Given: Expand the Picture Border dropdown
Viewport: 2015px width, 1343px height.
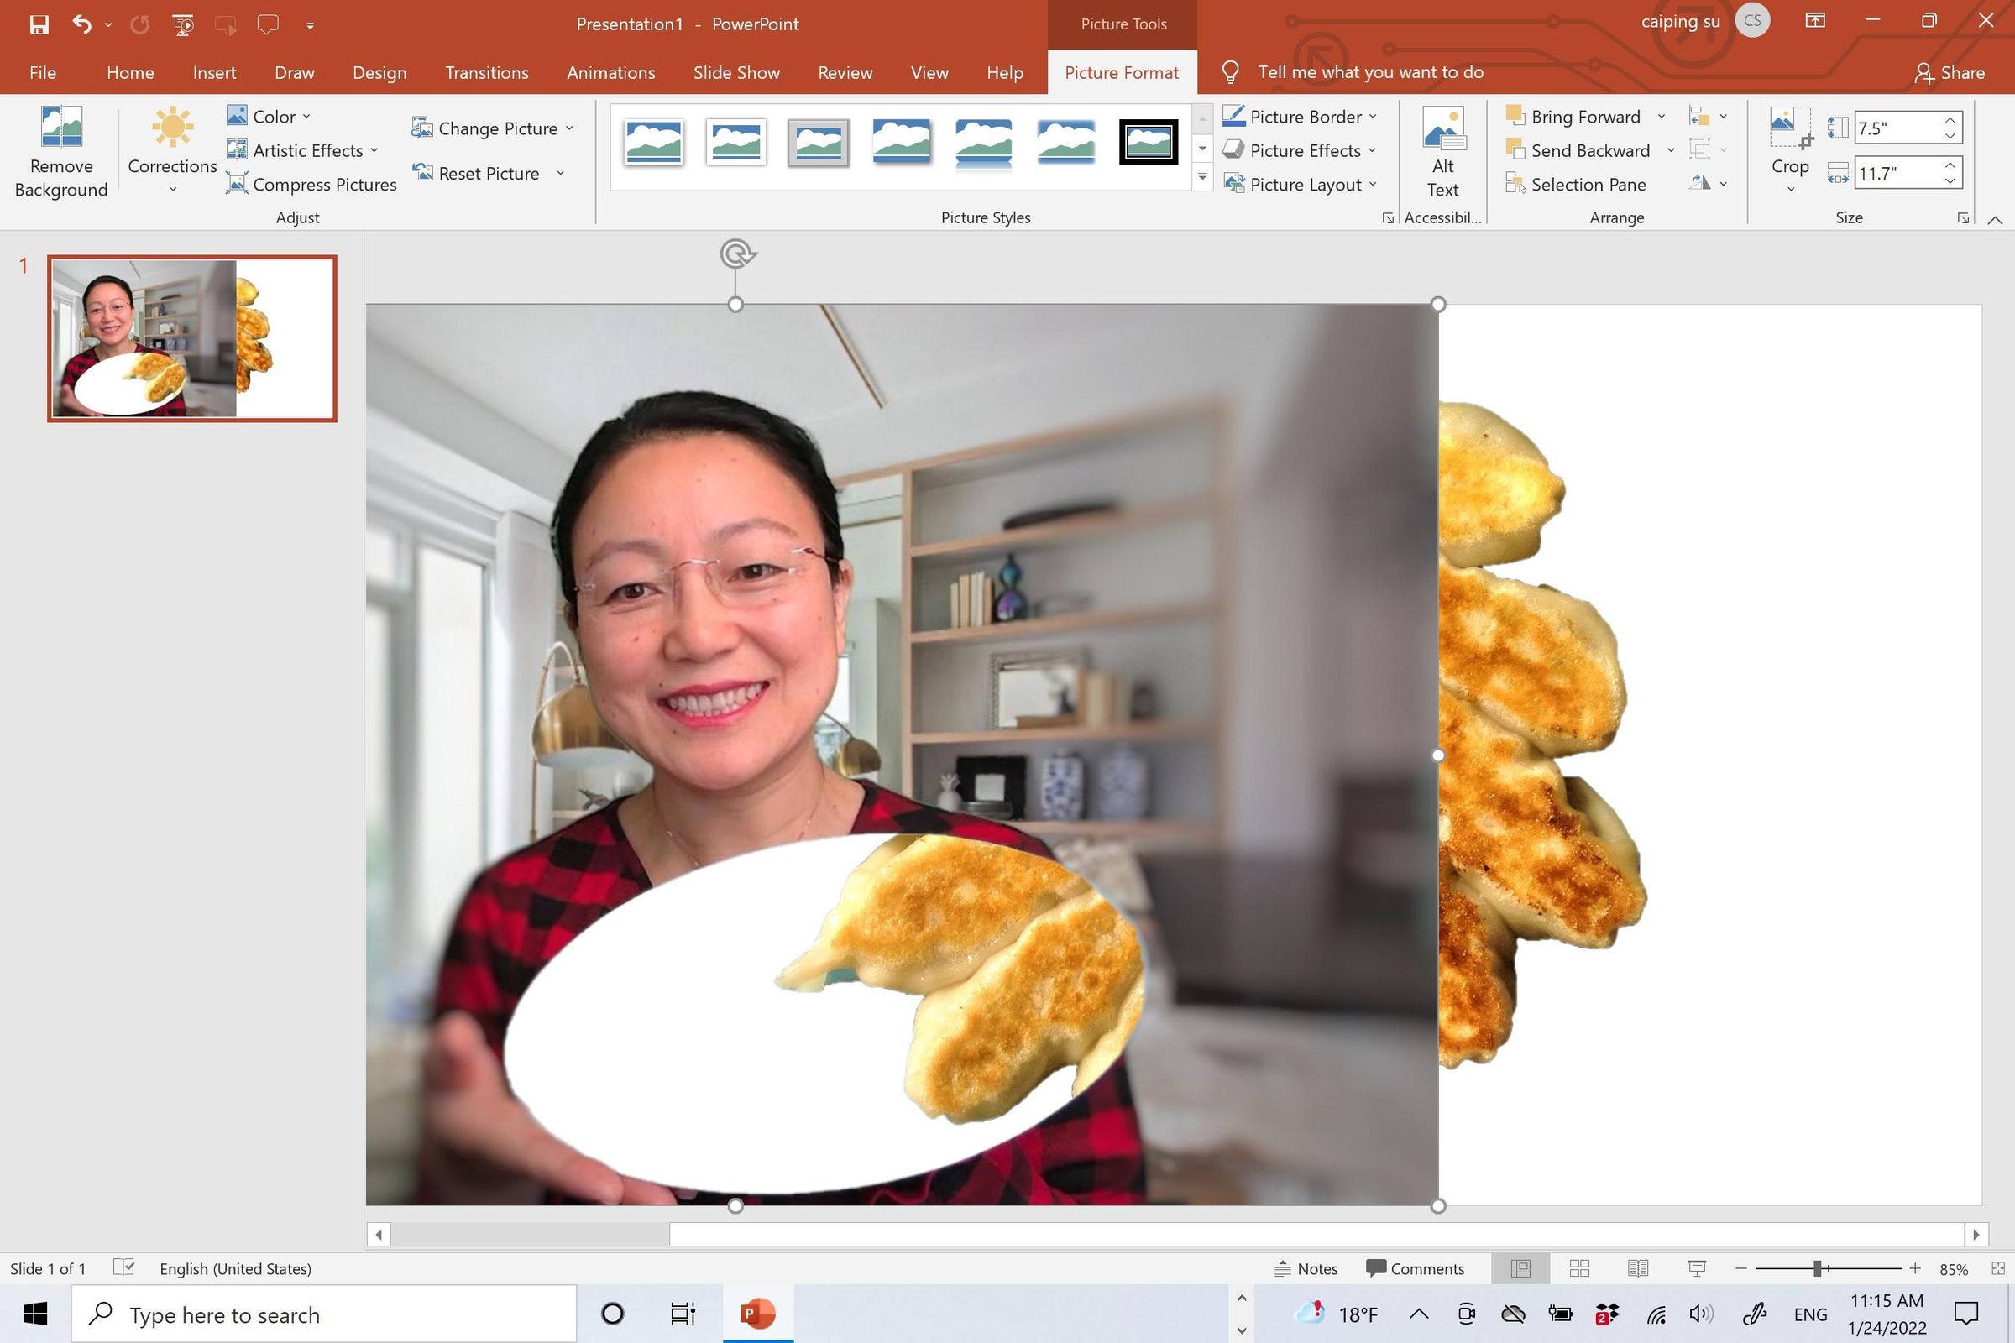Looking at the screenshot, I should 1301,116.
